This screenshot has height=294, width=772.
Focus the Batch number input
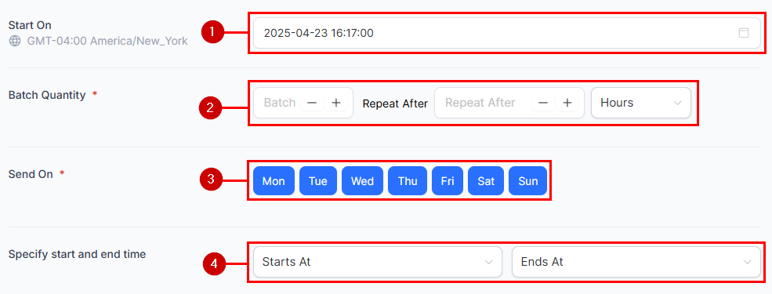(x=279, y=103)
